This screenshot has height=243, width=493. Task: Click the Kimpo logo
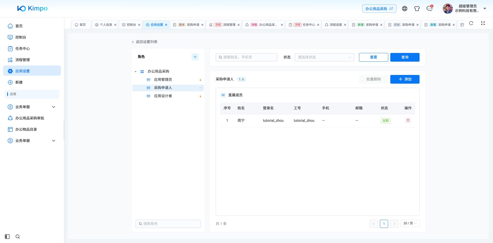[x=32, y=8]
